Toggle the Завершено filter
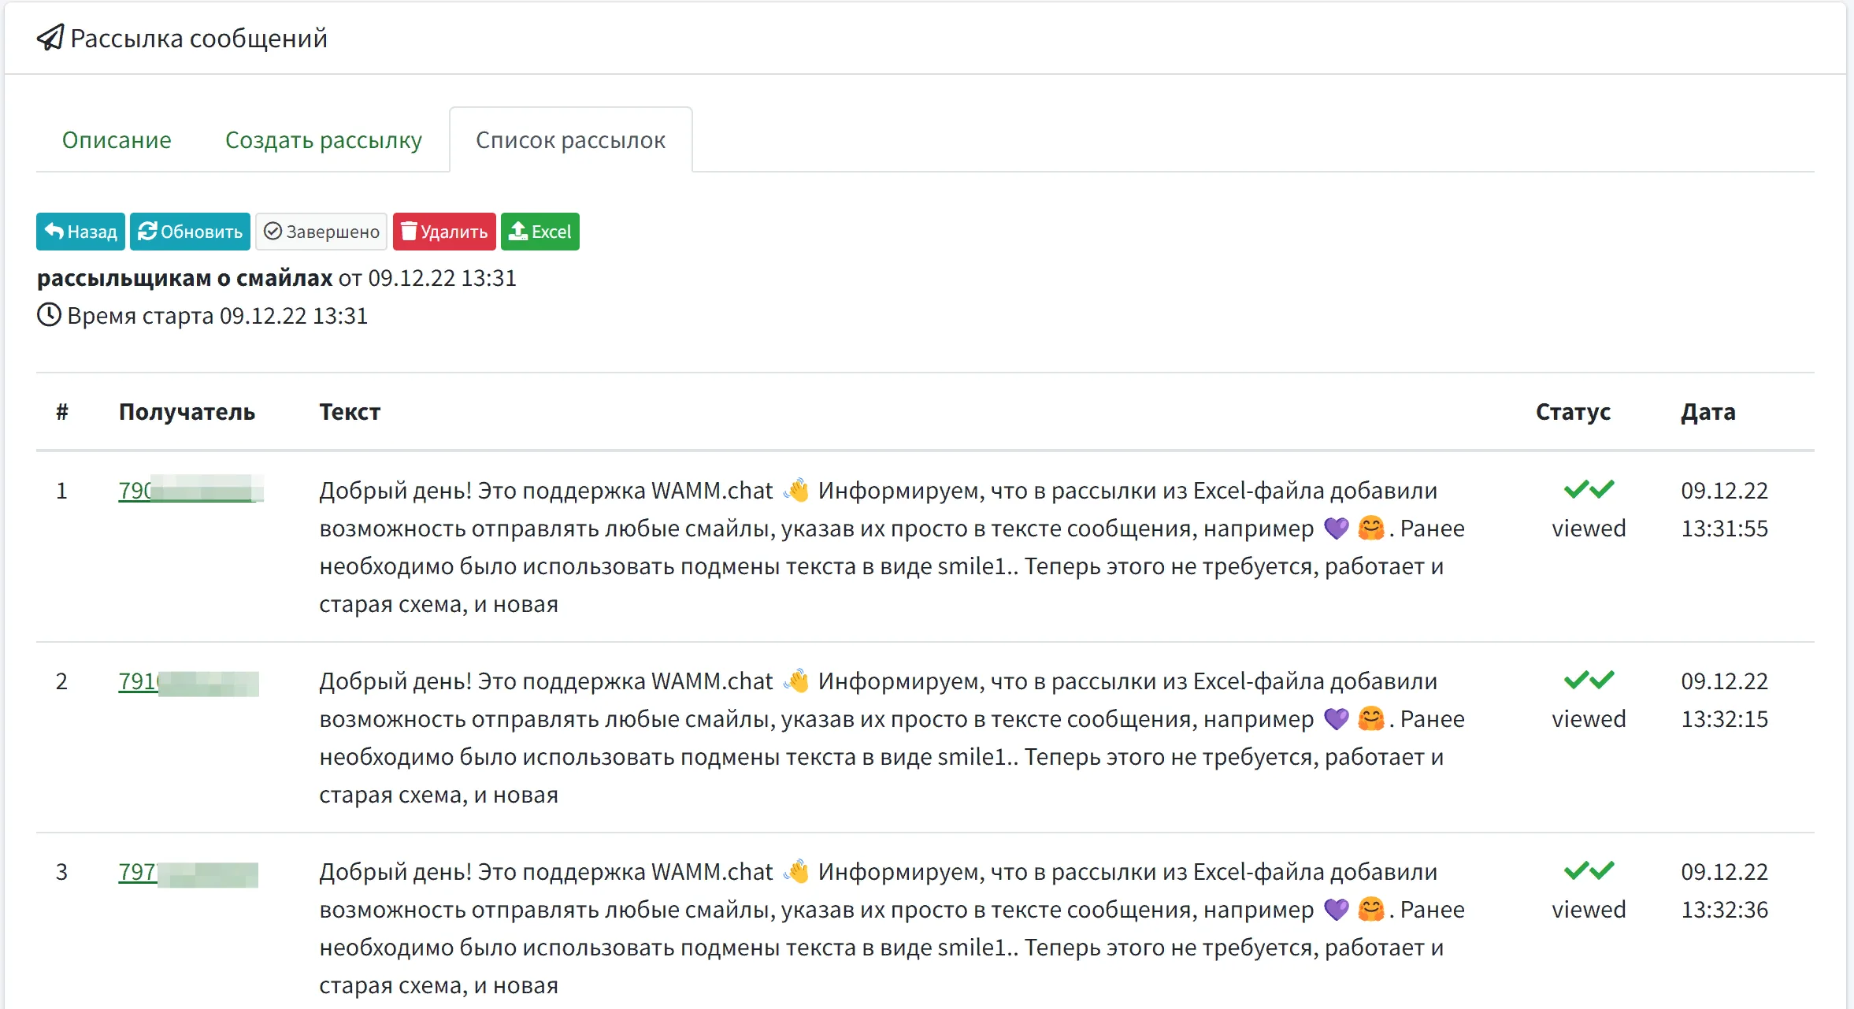This screenshot has height=1009, width=1854. coord(321,231)
